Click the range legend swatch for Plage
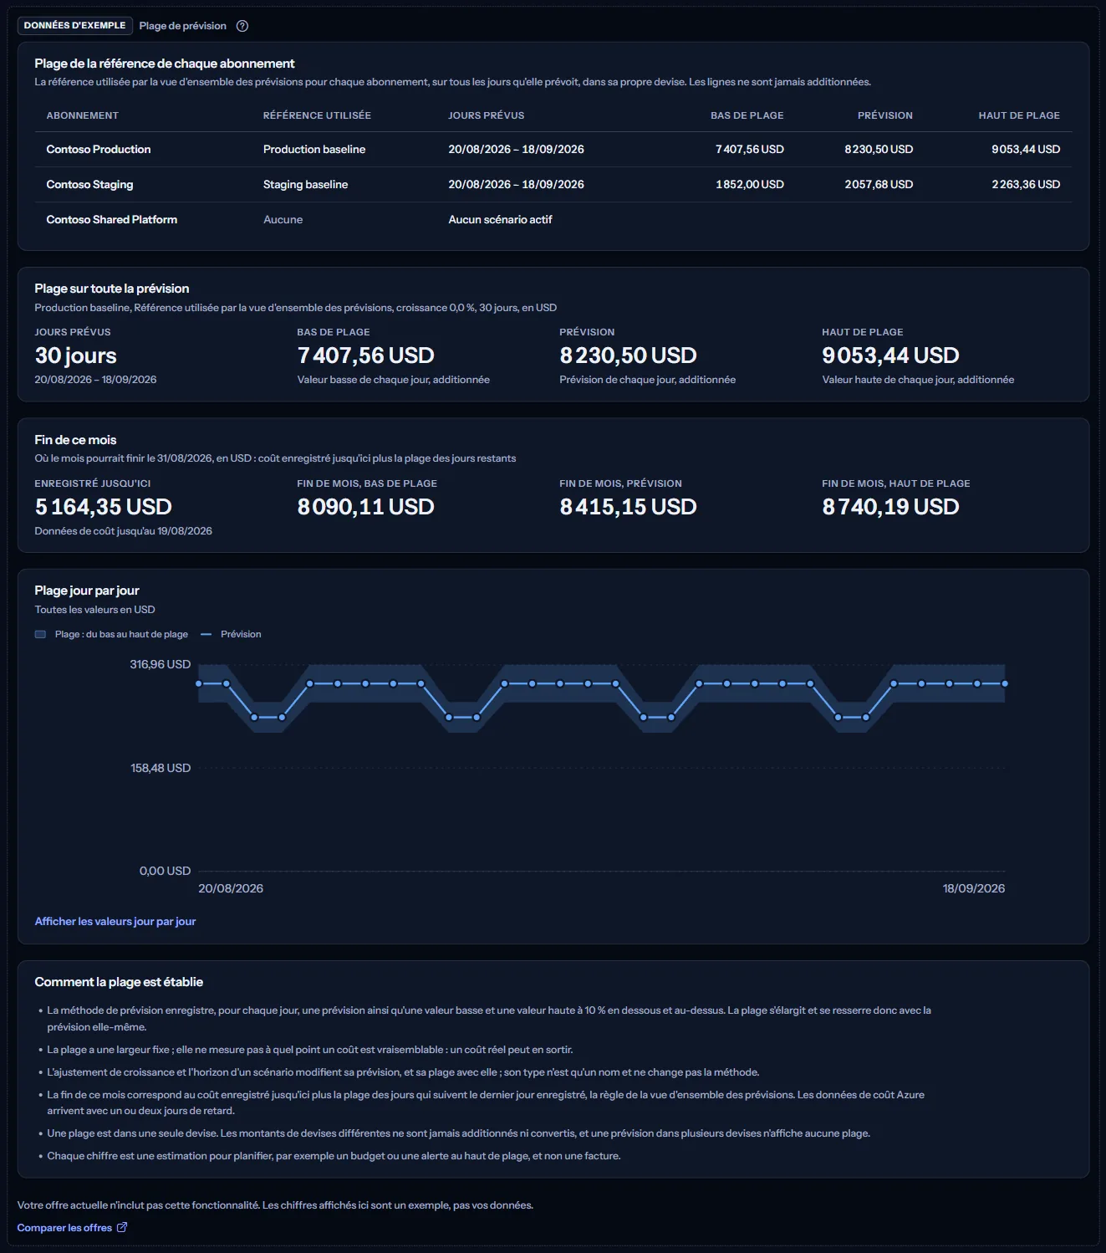This screenshot has width=1106, height=1253. [x=40, y=634]
